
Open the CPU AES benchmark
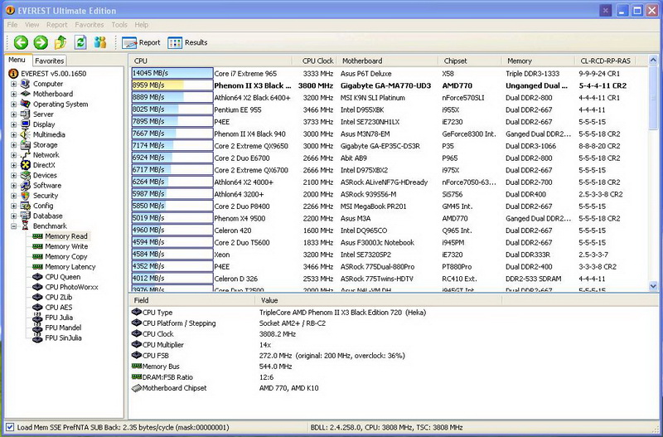tap(58, 307)
